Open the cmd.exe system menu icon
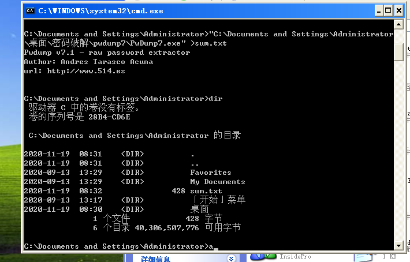 [31, 11]
